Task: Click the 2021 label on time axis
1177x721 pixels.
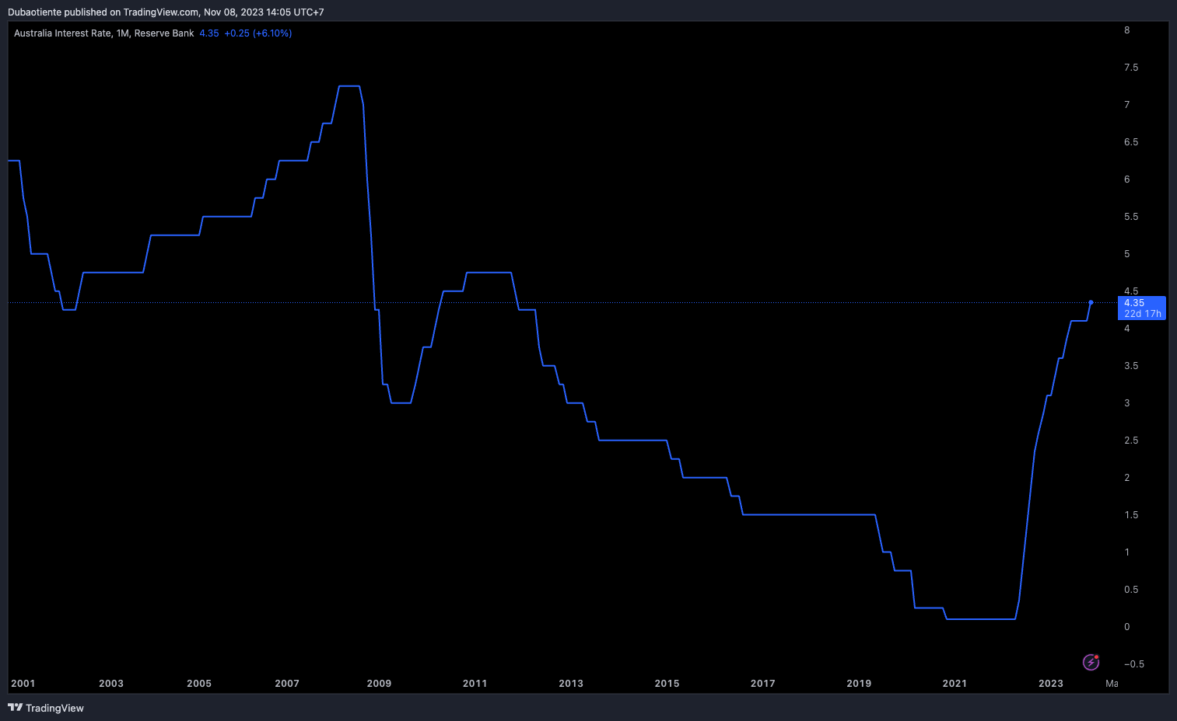Action: pyautogui.click(x=955, y=684)
